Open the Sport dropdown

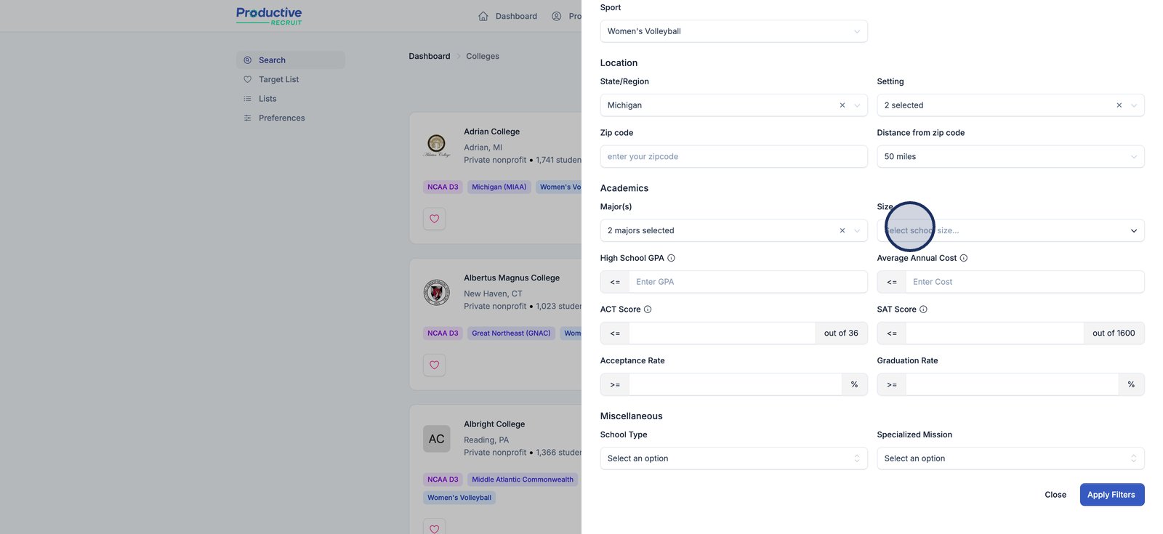pyautogui.click(x=733, y=31)
